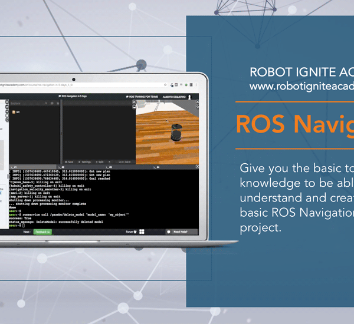This screenshot has width=354, height=324.
Task: Open the browser three-dot menu
Action: [196, 85]
